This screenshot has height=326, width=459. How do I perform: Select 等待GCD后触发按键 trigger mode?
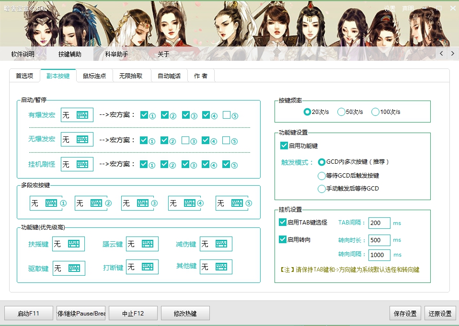[x=322, y=176]
